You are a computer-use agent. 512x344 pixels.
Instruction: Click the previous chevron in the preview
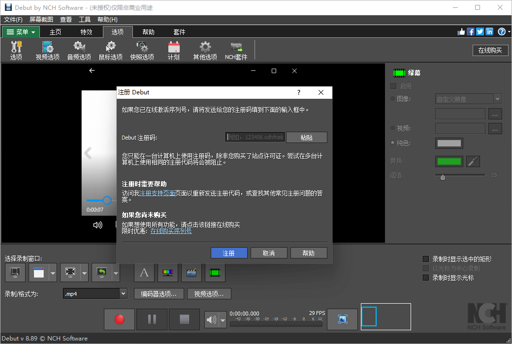[x=88, y=153]
